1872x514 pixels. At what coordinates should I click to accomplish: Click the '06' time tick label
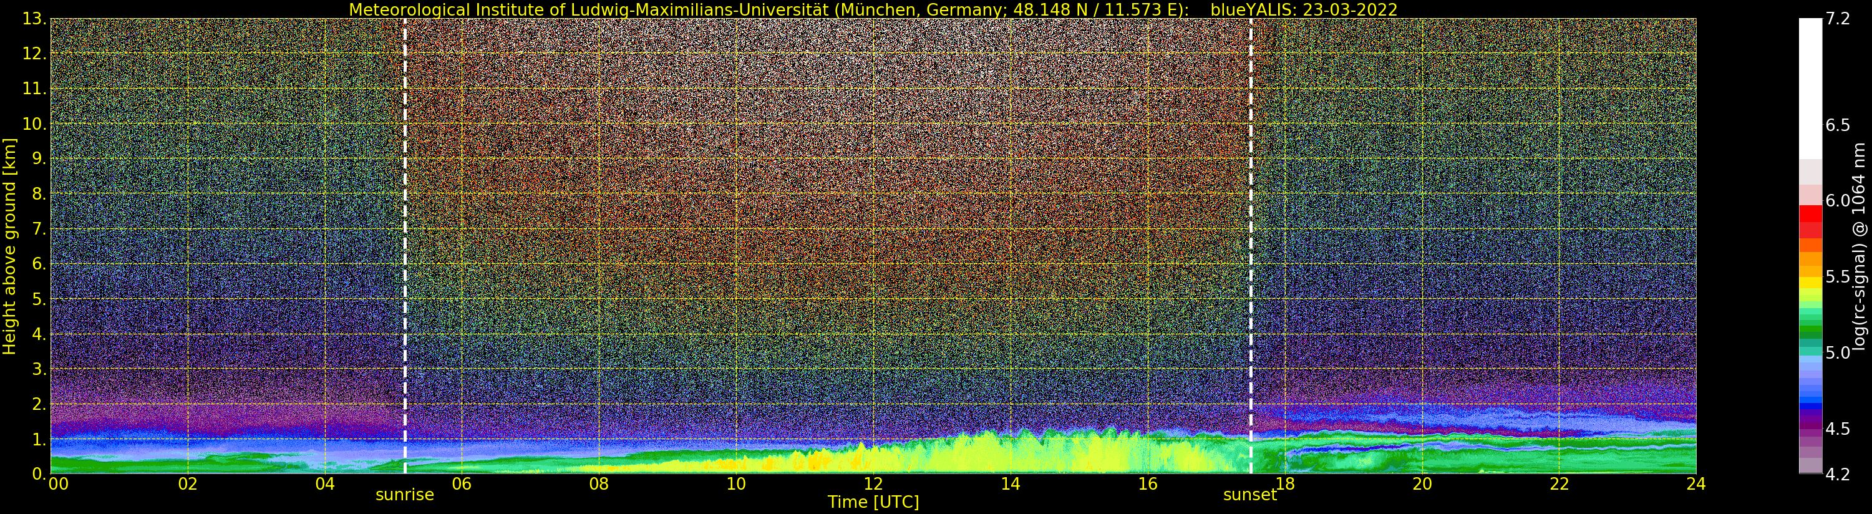click(462, 484)
